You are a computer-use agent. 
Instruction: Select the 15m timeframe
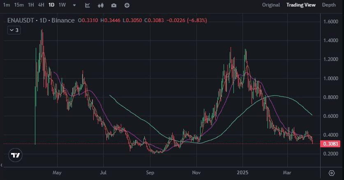(x=19, y=5)
